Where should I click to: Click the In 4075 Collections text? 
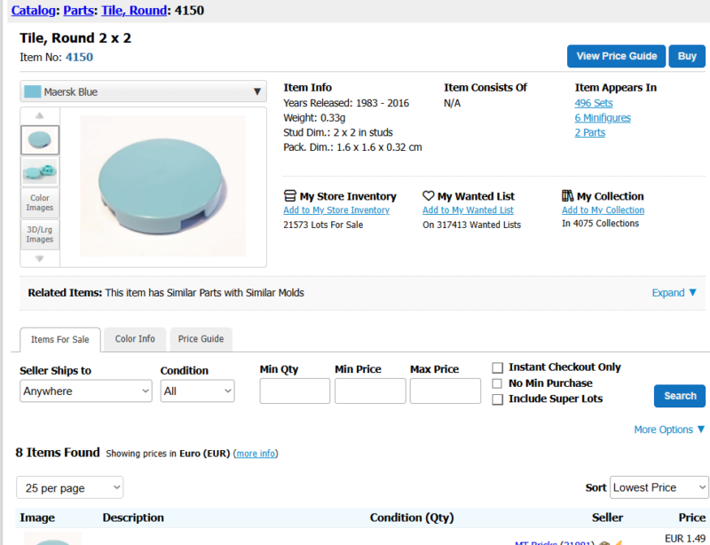[601, 224]
